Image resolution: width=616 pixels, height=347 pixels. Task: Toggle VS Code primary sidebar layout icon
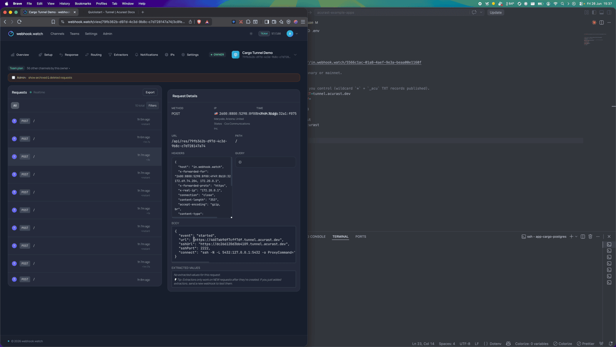tap(594, 12)
